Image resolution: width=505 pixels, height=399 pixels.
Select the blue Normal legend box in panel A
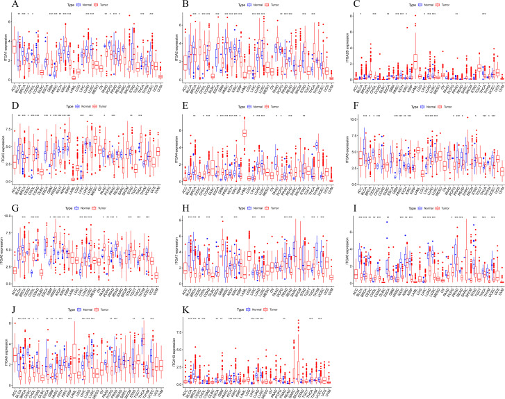[x=78, y=5]
